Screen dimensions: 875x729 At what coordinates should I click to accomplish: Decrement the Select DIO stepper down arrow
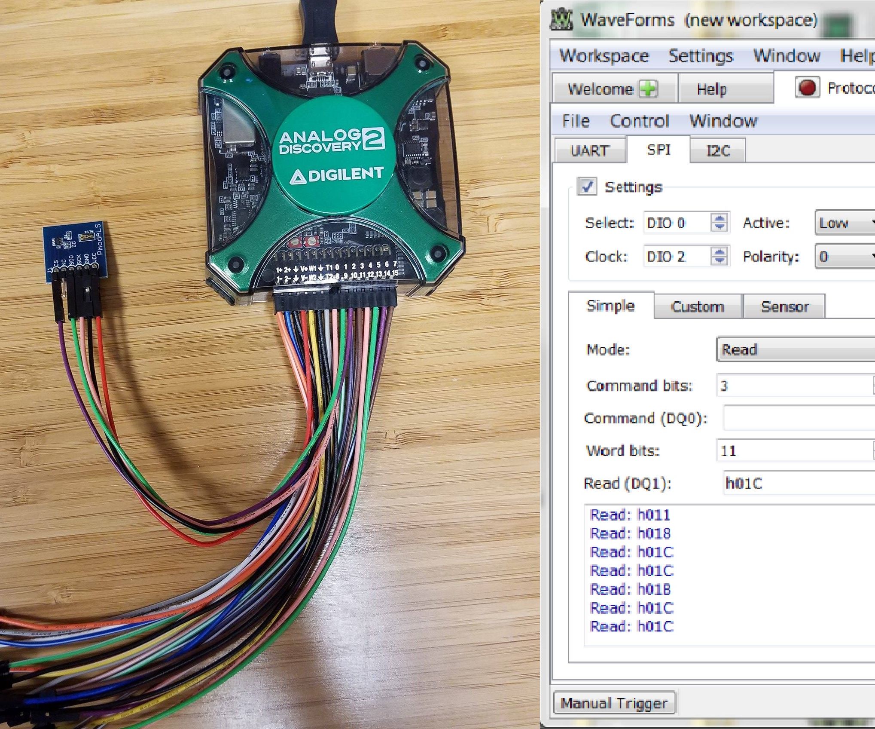coord(720,228)
